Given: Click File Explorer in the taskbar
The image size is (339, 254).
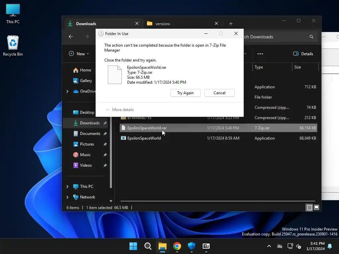Looking at the screenshot, I should pyautogui.click(x=162, y=246).
